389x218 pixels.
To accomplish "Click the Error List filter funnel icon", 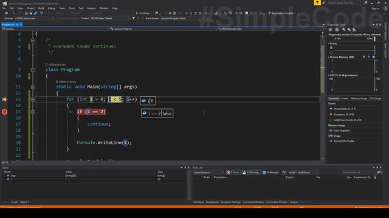I will pyautogui.click(x=375, y=177).
